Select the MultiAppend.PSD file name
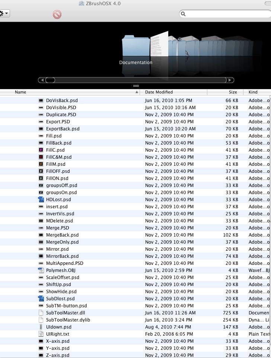This screenshot has height=358, width=271. tap(64, 263)
